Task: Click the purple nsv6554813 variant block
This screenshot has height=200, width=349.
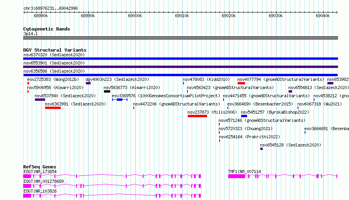Action: [x=290, y=91]
